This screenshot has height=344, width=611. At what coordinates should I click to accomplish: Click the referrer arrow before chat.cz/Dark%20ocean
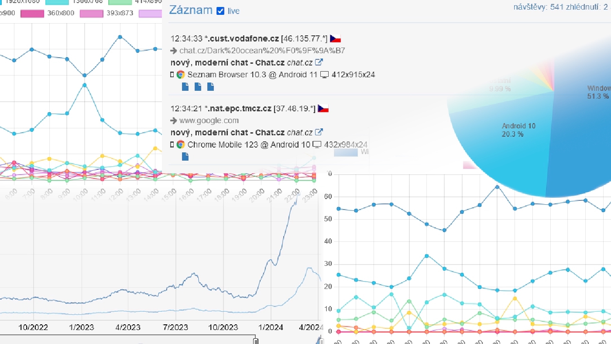click(174, 51)
